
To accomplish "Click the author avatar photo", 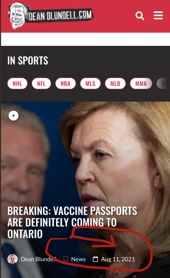I will [x=12, y=259].
